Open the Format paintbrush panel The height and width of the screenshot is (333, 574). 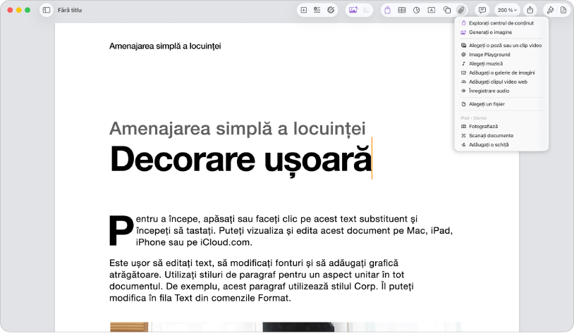tap(550, 11)
